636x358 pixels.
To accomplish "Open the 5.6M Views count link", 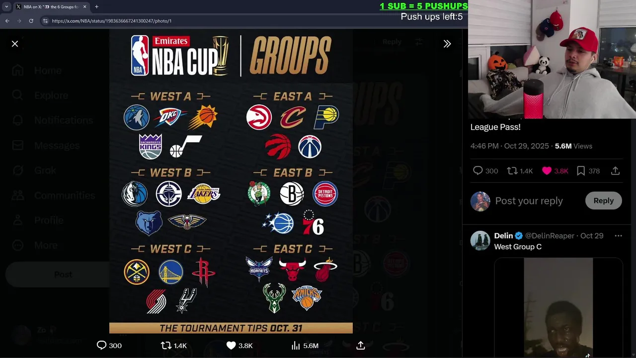I will pyautogui.click(x=573, y=146).
